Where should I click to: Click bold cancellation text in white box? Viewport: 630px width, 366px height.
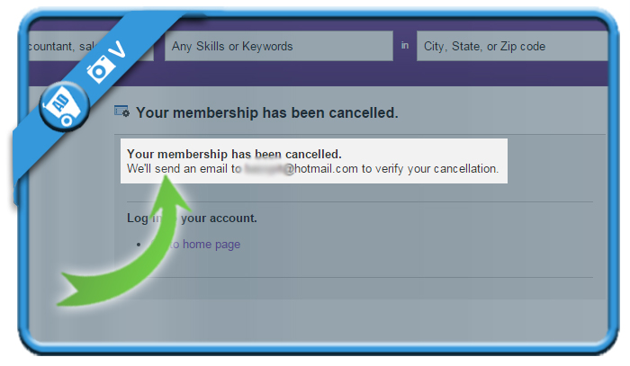[x=234, y=154]
